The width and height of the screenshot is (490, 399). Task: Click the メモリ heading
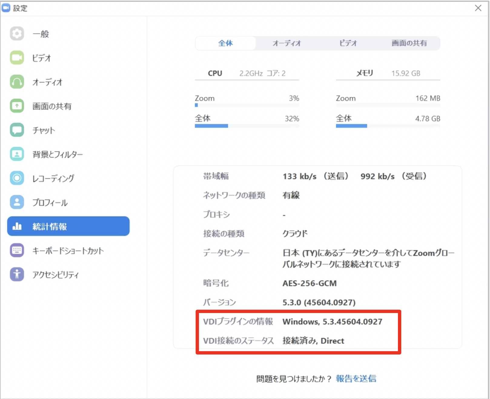coord(365,73)
